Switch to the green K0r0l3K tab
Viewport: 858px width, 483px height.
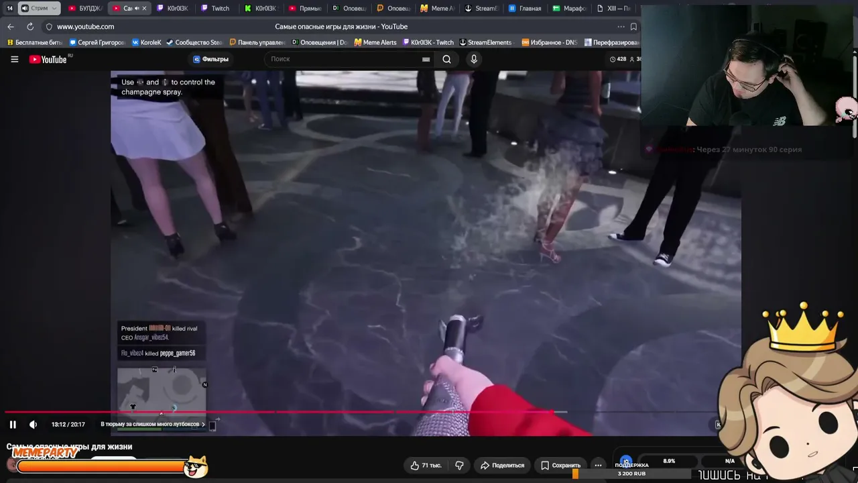coord(261,9)
